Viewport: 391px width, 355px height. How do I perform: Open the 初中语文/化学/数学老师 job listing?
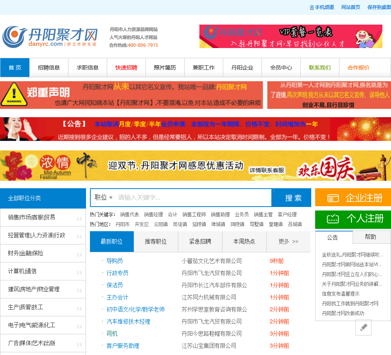pyautogui.click(x=136, y=309)
